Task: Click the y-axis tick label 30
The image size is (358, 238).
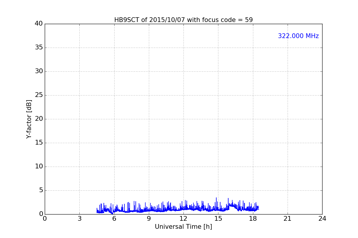Action: [39, 71]
